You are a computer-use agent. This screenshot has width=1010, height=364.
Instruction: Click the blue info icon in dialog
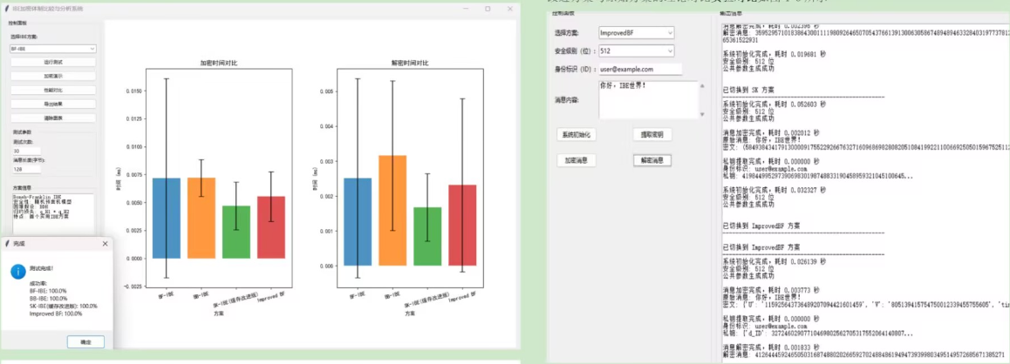(18, 272)
